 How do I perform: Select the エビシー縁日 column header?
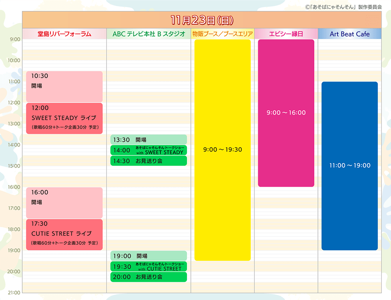tap(286, 34)
